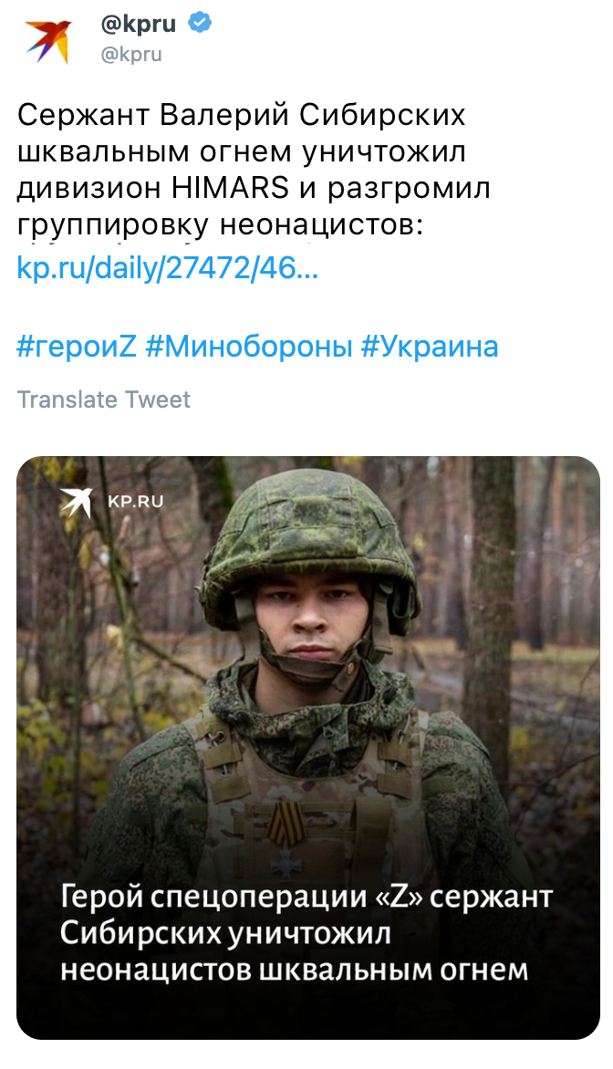Select the #Минобороны hashtag
The width and height of the screenshot is (613, 1069).
point(248,347)
